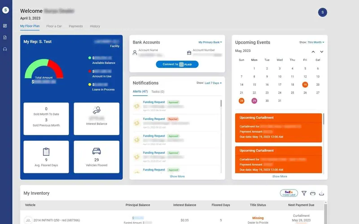Screen dimensions: 359x224
Task: Click the Interest Balance hand-coin icon
Action: [96, 110]
